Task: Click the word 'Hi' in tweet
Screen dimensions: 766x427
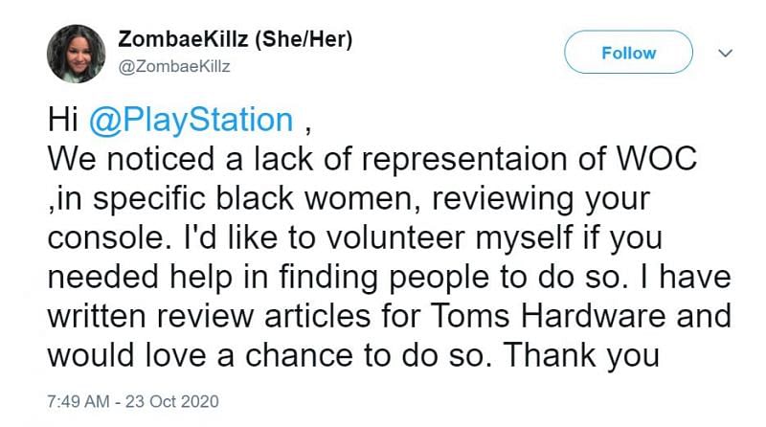Action: point(63,121)
